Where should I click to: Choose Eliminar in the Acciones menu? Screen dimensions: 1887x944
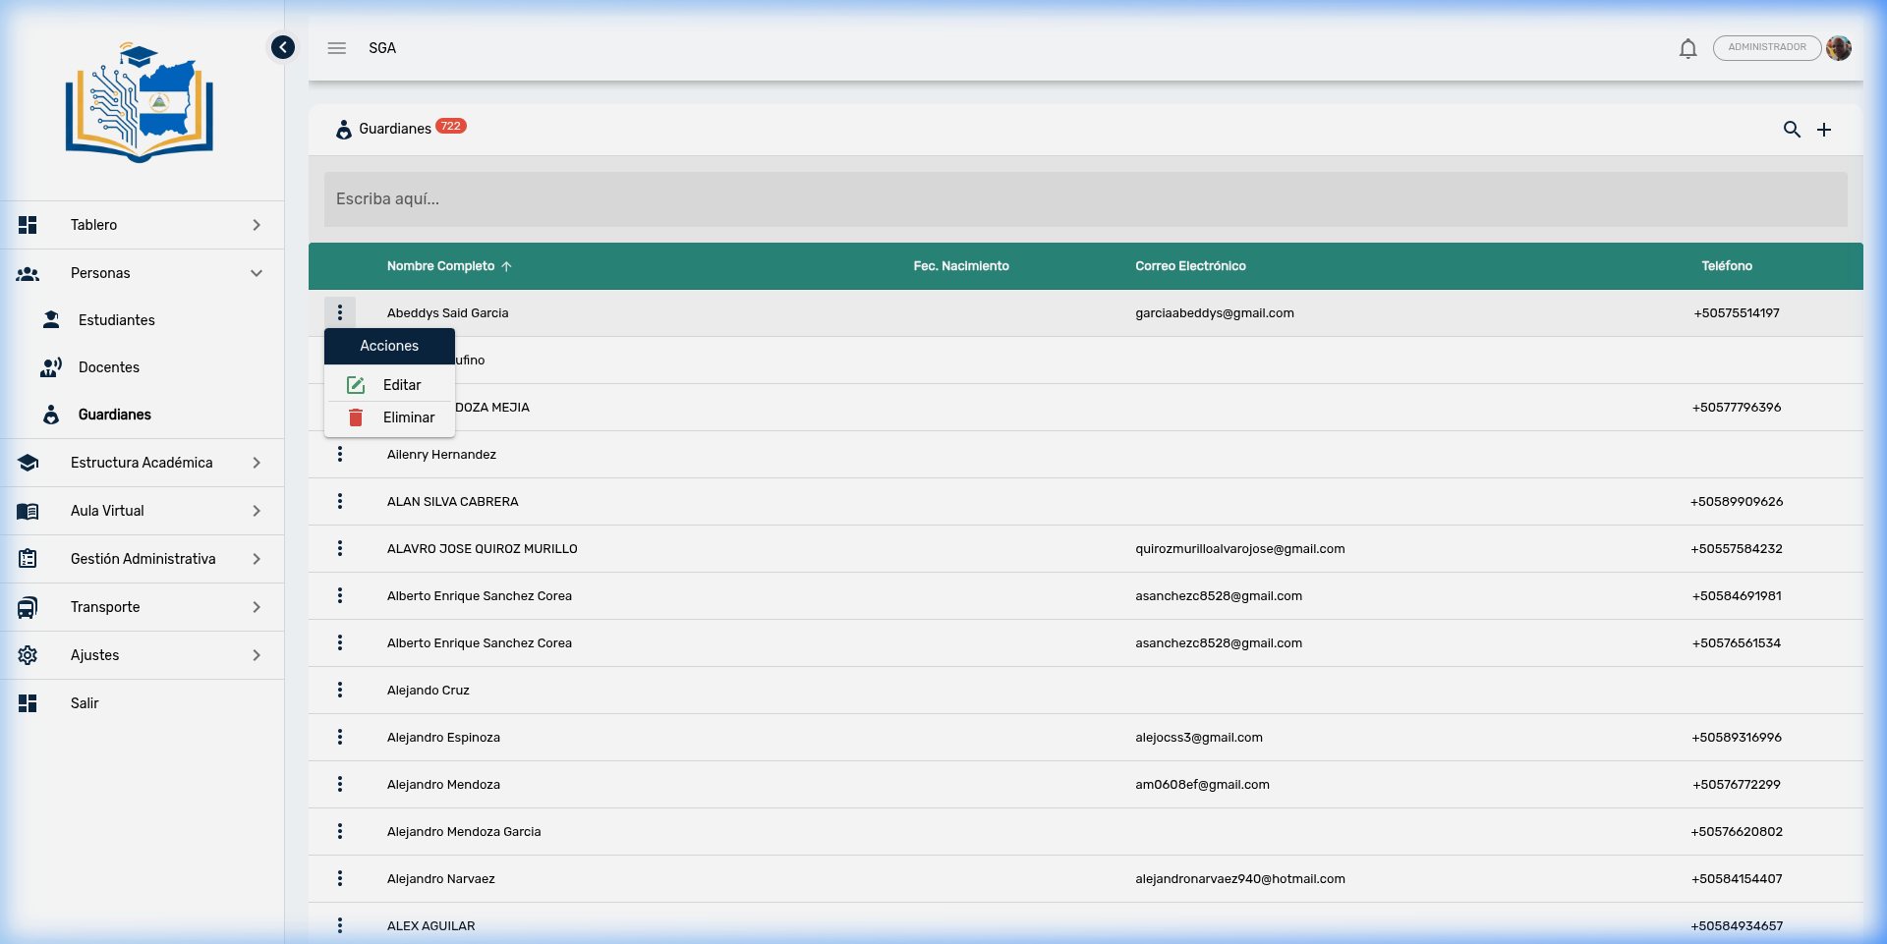tap(408, 417)
